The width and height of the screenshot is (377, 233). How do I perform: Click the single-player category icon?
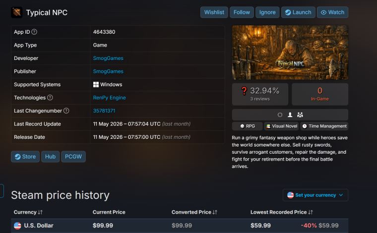click(290, 115)
